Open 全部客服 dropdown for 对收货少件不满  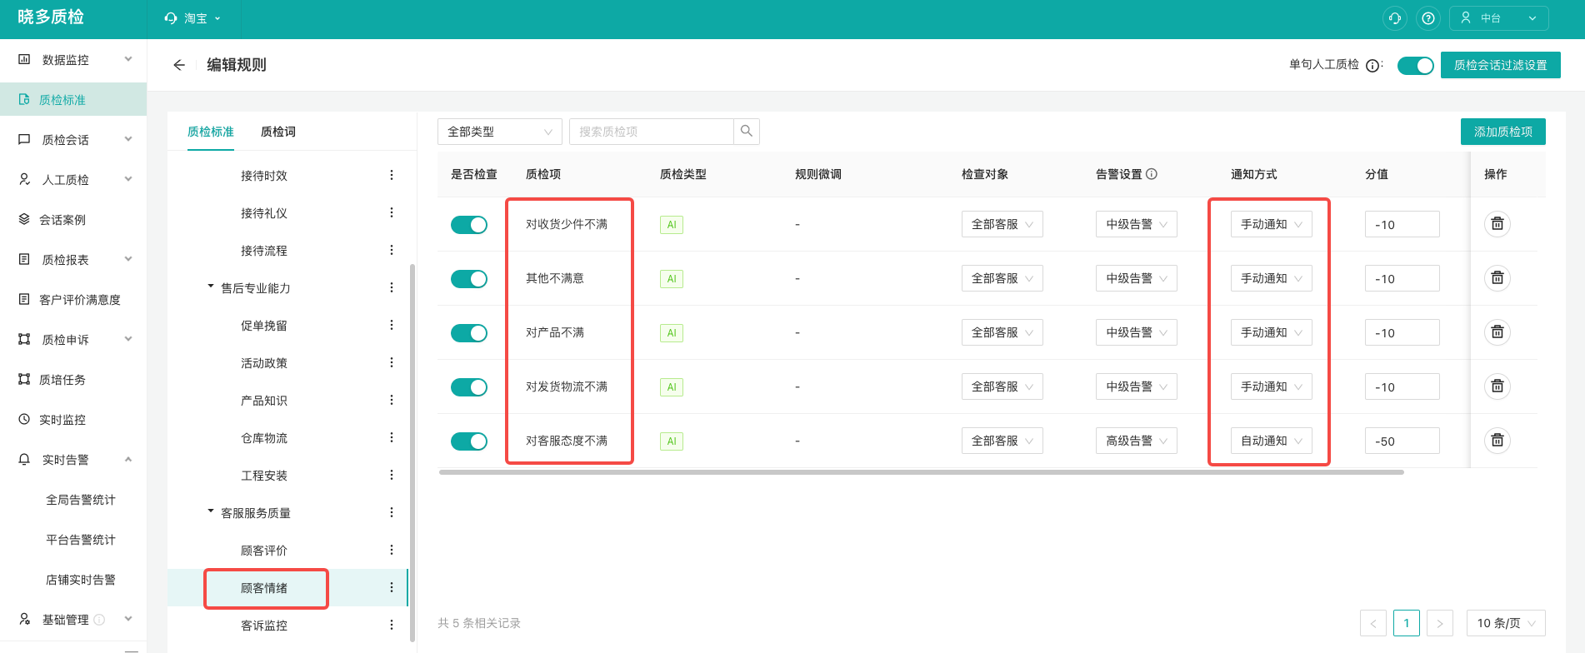[x=1002, y=224]
